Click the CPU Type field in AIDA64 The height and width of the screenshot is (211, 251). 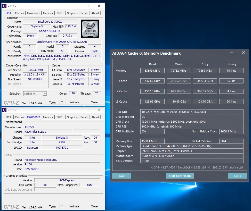[192, 112]
